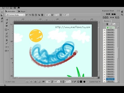Screen dimensions: 124x93
Task: Select the paint bucket fill tool
Action: pyautogui.click(x=7, y=40)
